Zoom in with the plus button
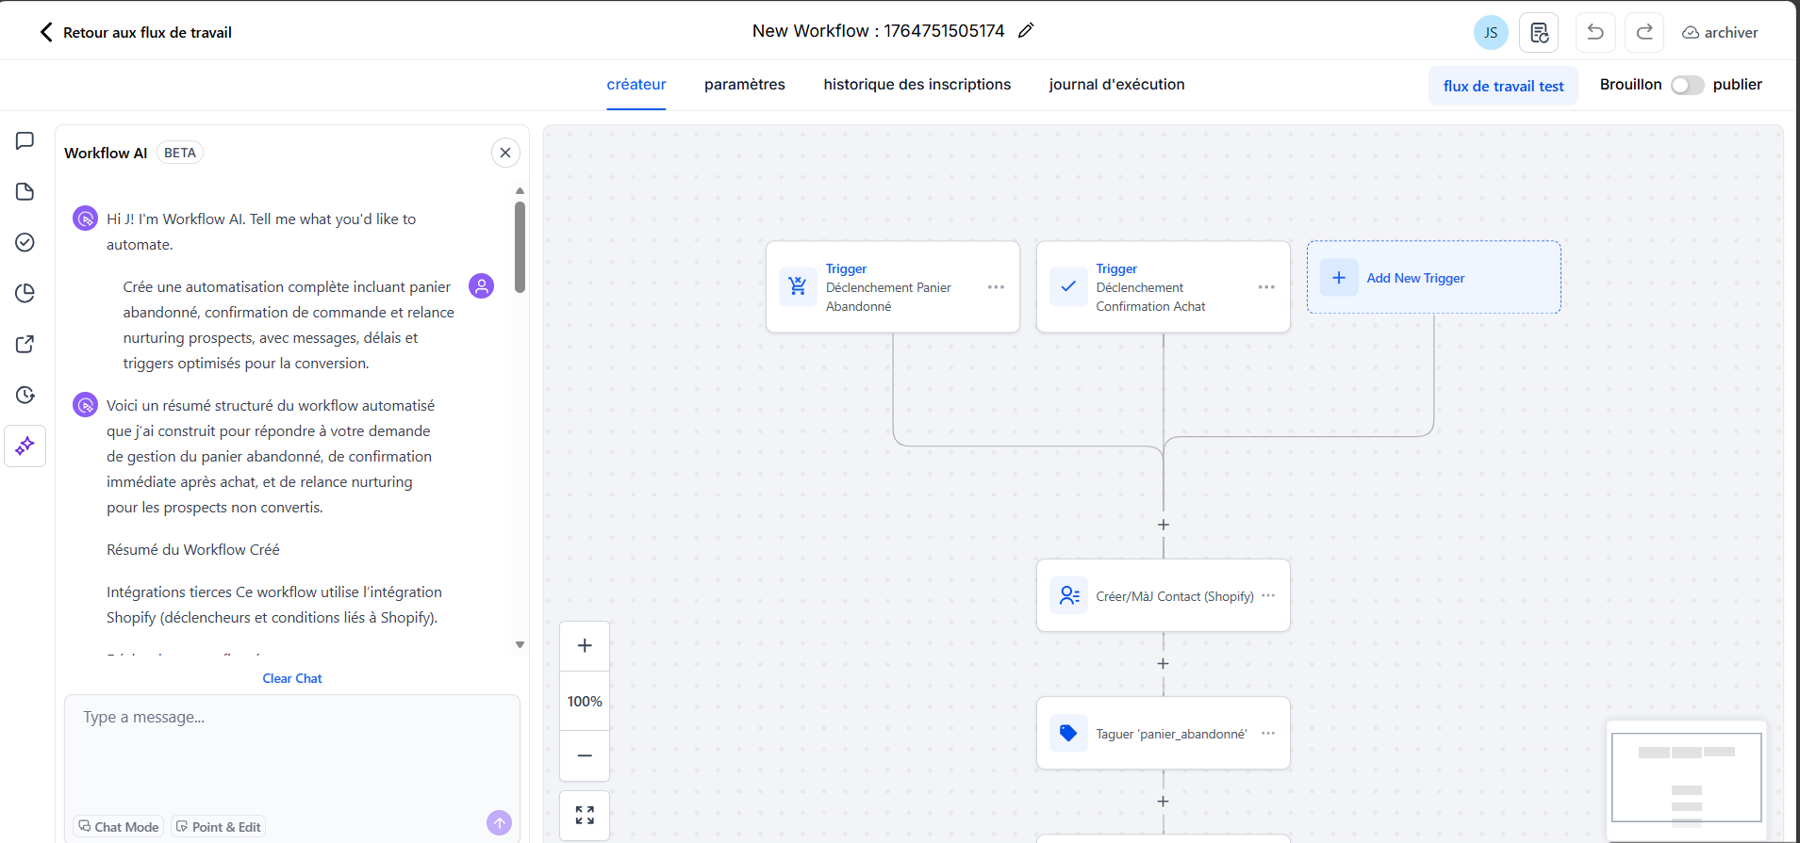Viewport: 1800px width, 843px height. (x=585, y=645)
